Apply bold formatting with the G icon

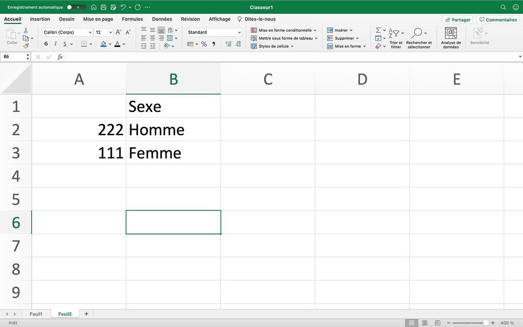click(46, 43)
